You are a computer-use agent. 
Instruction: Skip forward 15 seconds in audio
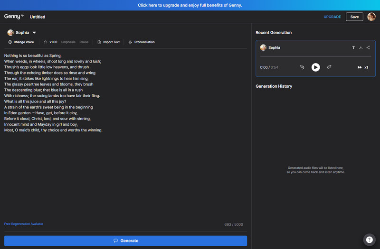329,67
